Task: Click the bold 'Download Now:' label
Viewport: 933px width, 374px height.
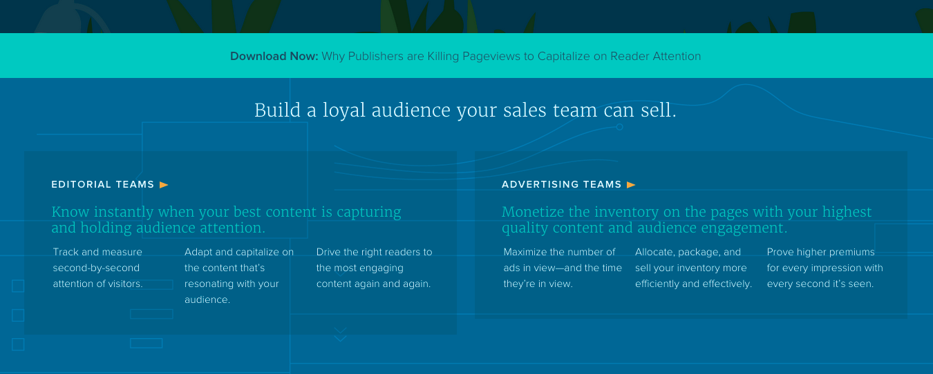Action: point(274,56)
